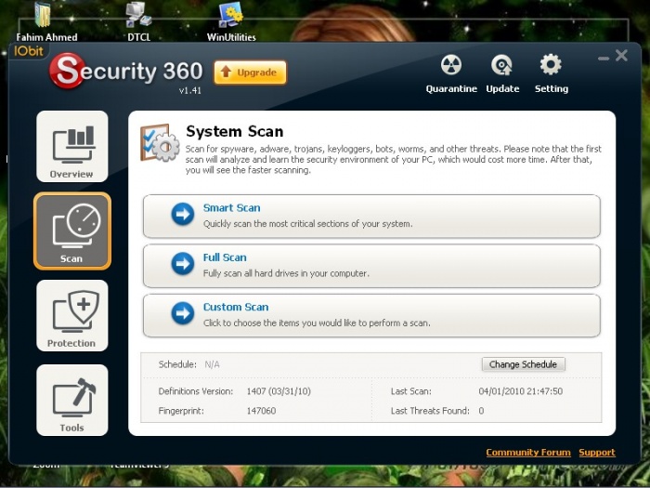Click the Schedule value N/A
The image size is (650, 488).
213,364
